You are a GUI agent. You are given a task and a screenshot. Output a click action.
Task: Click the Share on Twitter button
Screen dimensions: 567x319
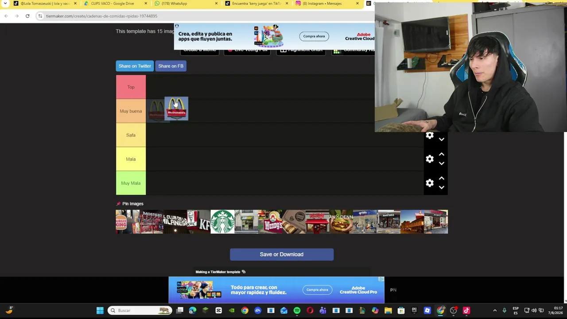pos(135,66)
